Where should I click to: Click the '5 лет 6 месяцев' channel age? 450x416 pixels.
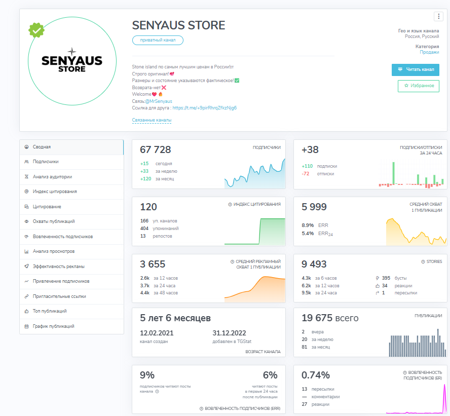click(175, 318)
